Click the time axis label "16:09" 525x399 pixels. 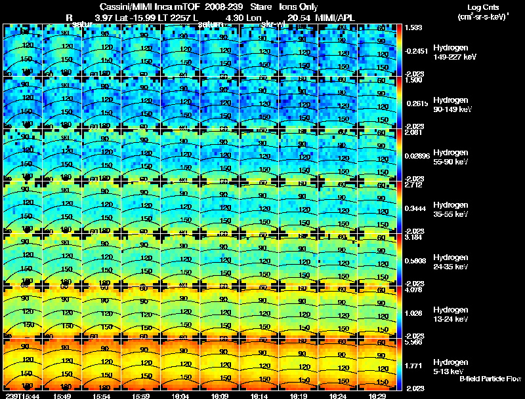220,396
